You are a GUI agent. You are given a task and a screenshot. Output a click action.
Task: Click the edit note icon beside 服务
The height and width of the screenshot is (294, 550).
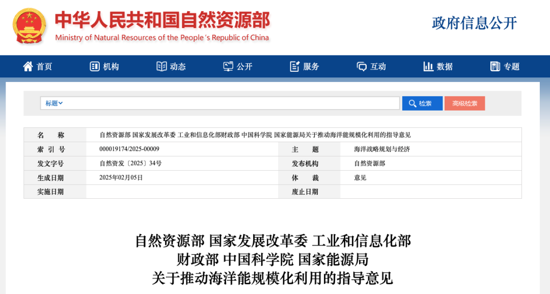tap(295, 66)
